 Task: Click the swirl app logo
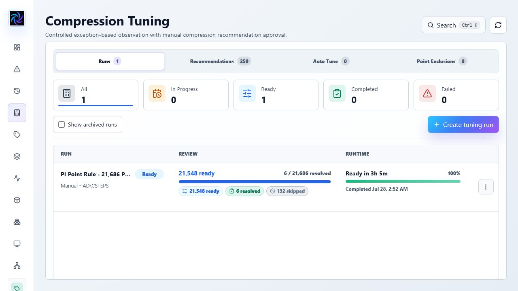tap(17, 18)
